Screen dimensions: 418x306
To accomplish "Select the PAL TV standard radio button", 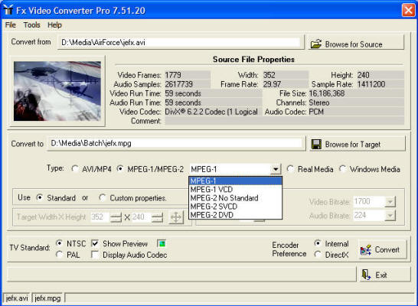I will point(60,255).
